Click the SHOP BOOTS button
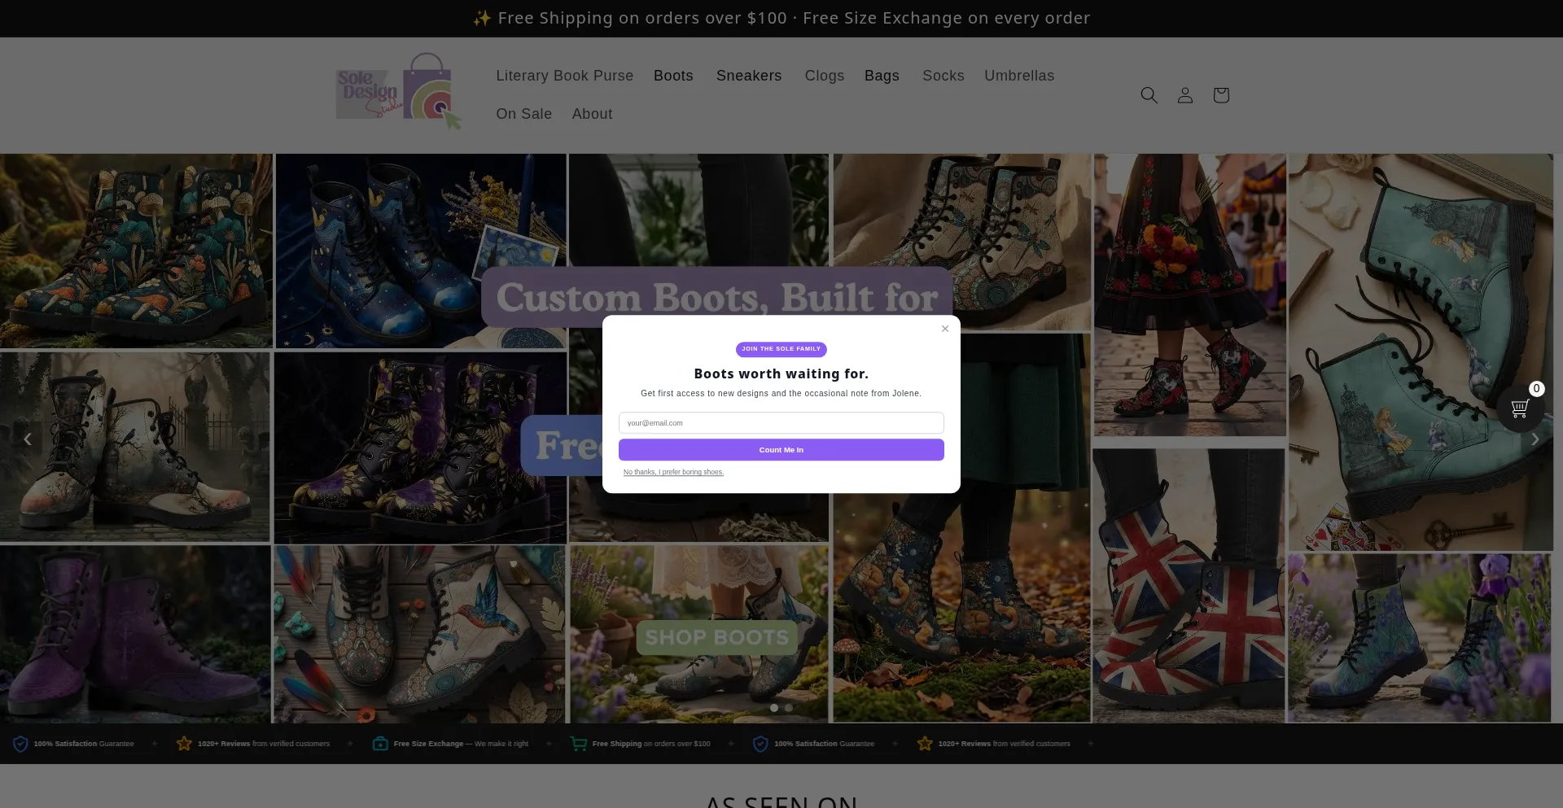1563x808 pixels. pyautogui.click(x=717, y=637)
